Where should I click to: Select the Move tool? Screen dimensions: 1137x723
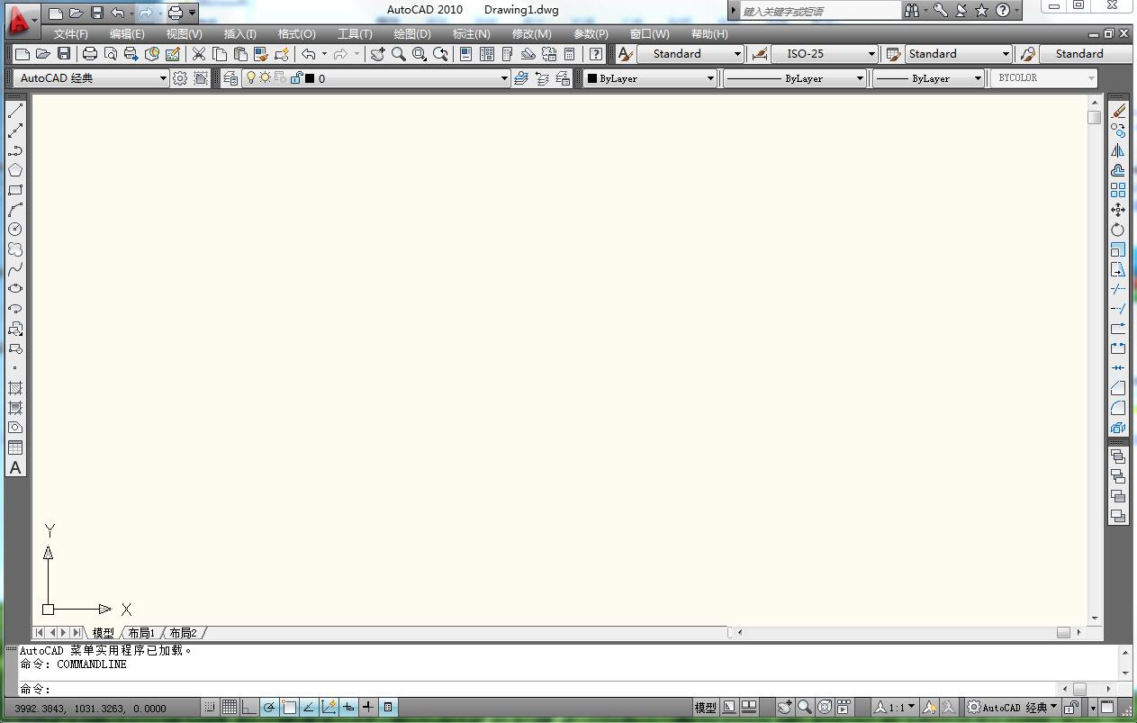(x=1118, y=210)
